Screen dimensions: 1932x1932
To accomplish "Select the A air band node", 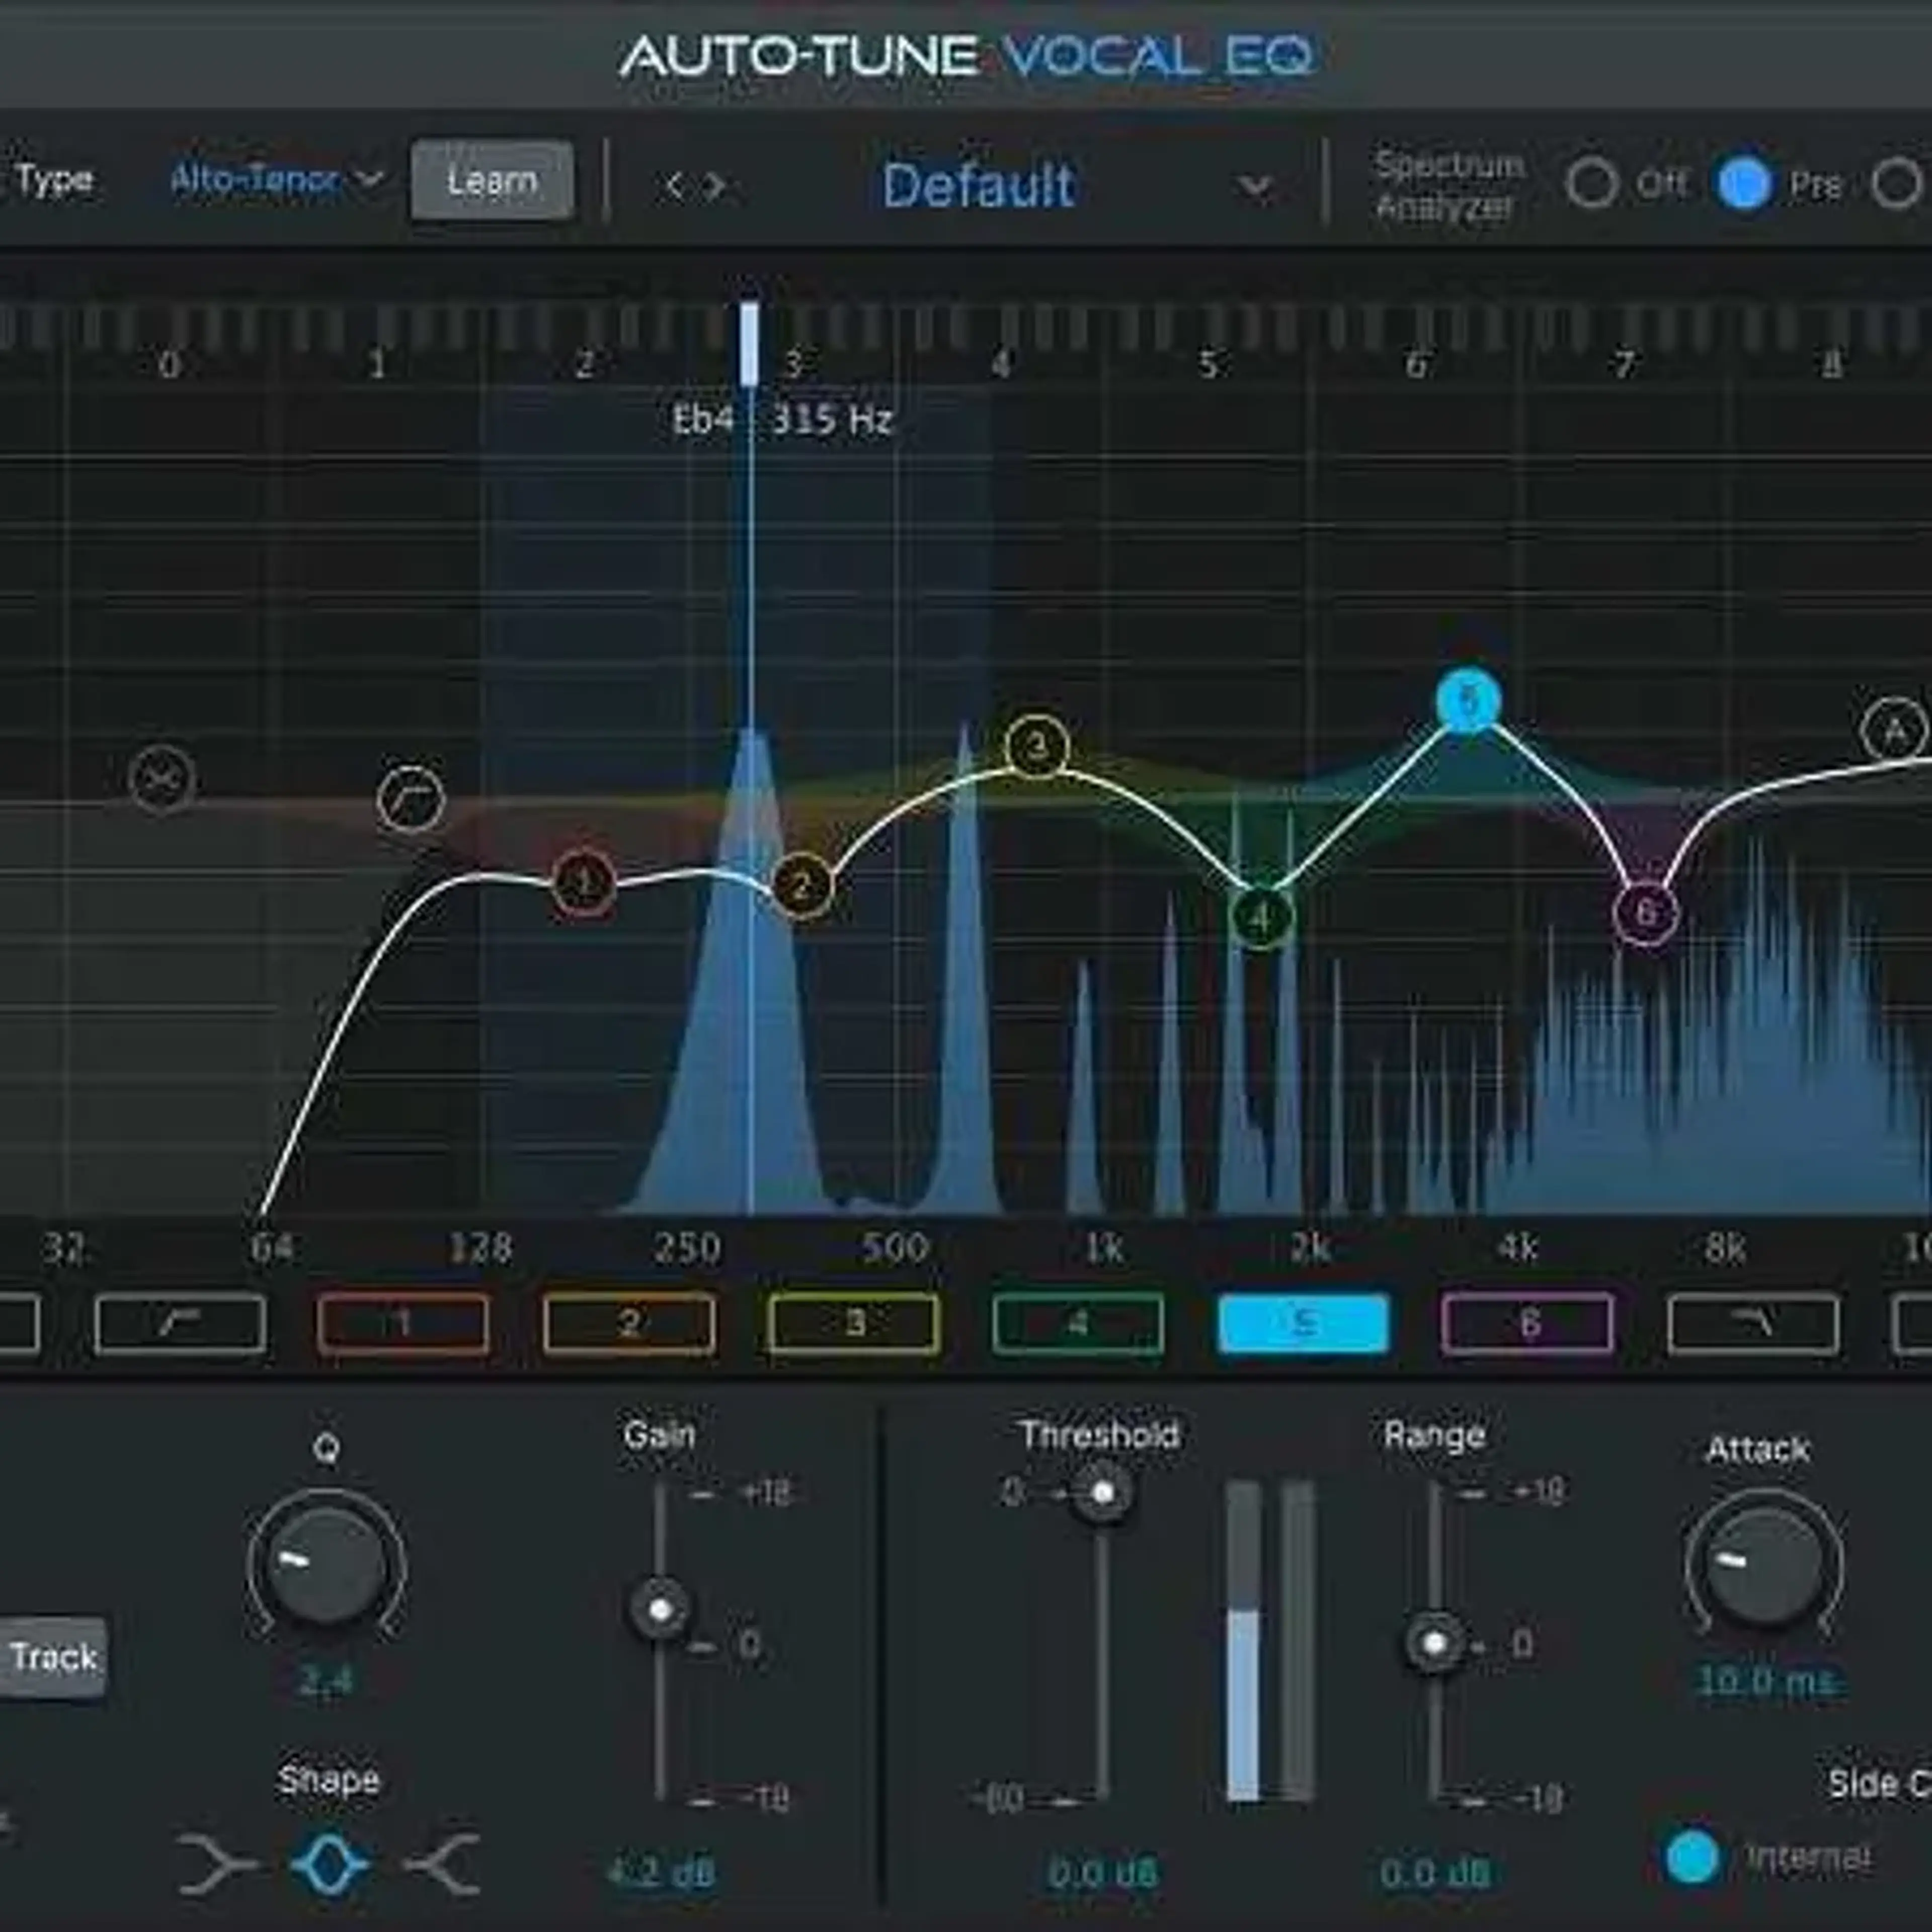I will [1895, 731].
